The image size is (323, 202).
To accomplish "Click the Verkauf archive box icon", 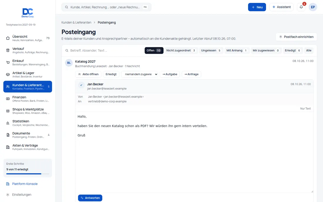I will click(x=8, y=50).
